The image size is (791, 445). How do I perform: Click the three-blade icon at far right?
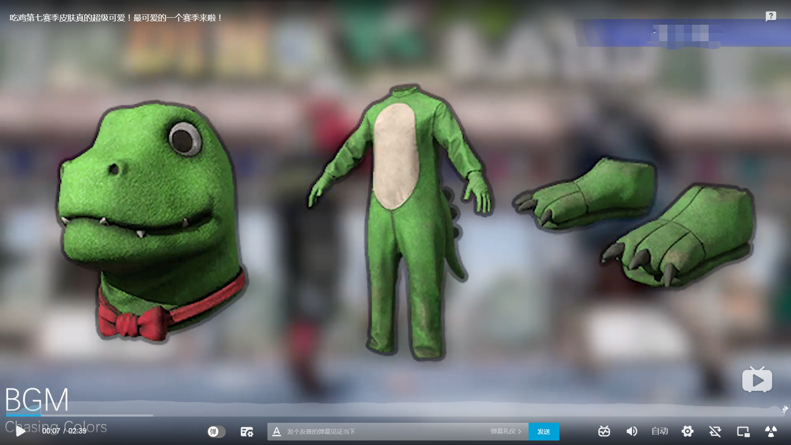pos(771,431)
